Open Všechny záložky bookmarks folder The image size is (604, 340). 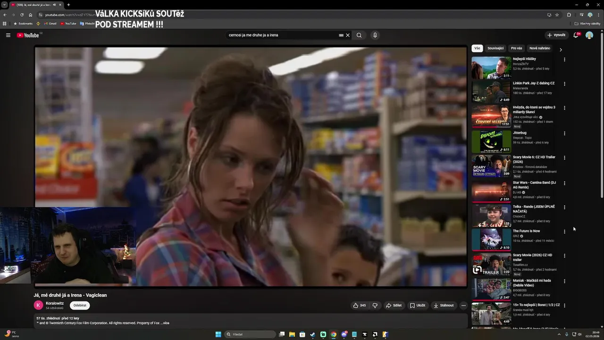pos(587,24)
